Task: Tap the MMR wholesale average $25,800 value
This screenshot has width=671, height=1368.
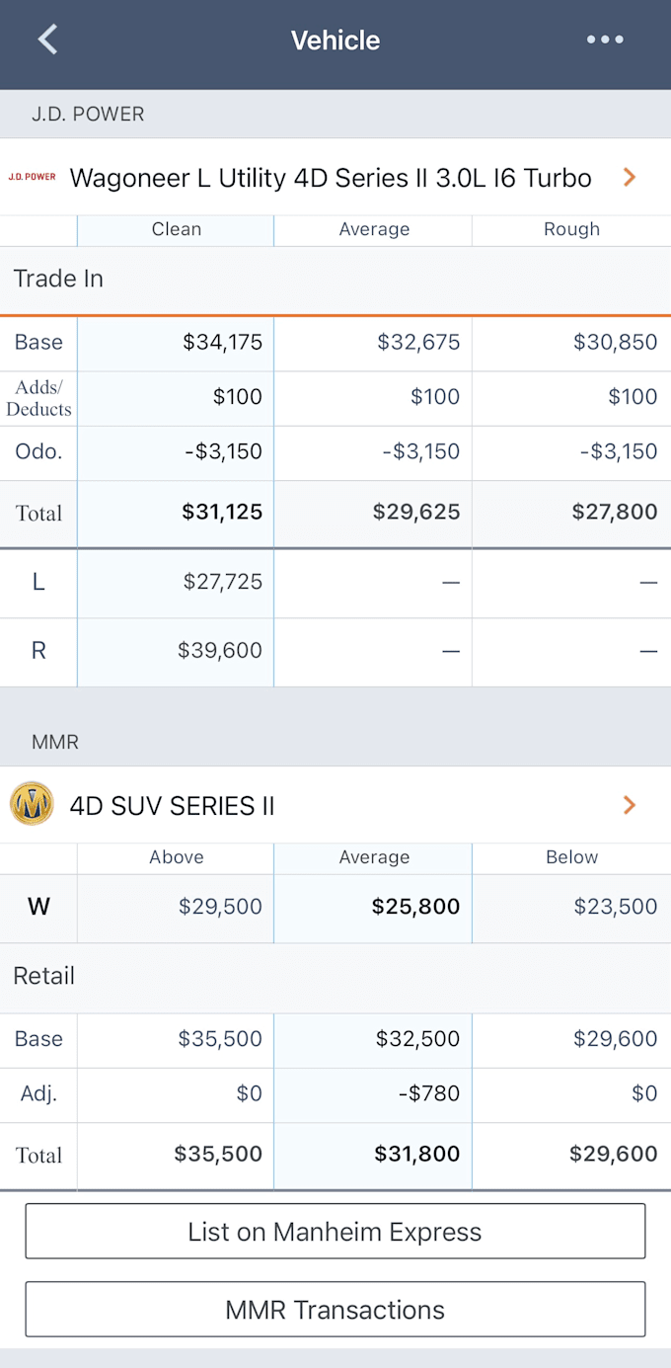Action: tap(415, 907)
